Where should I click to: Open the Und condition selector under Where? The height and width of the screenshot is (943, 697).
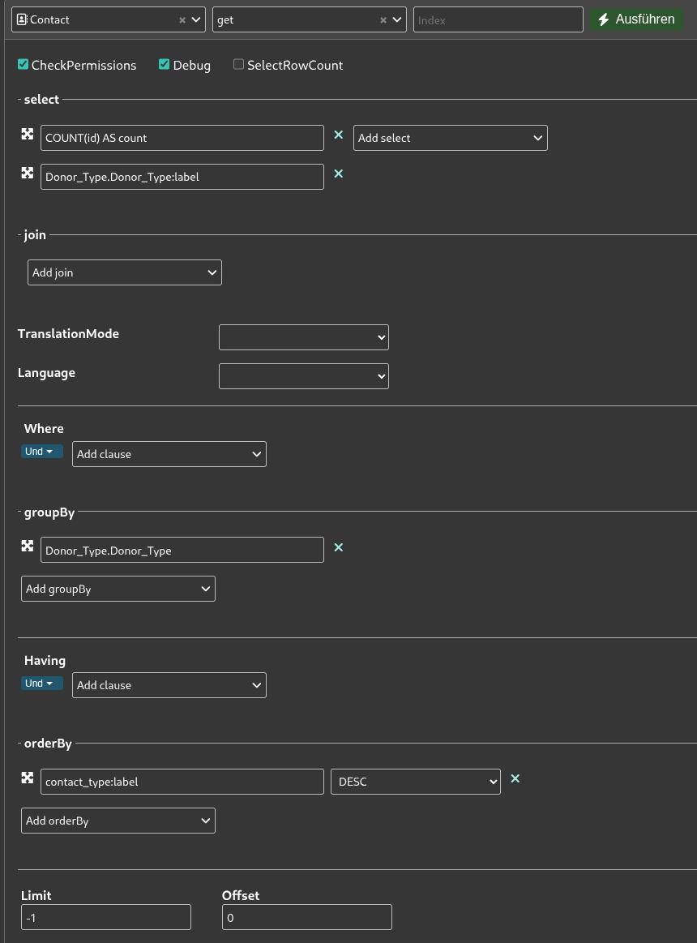41,451
